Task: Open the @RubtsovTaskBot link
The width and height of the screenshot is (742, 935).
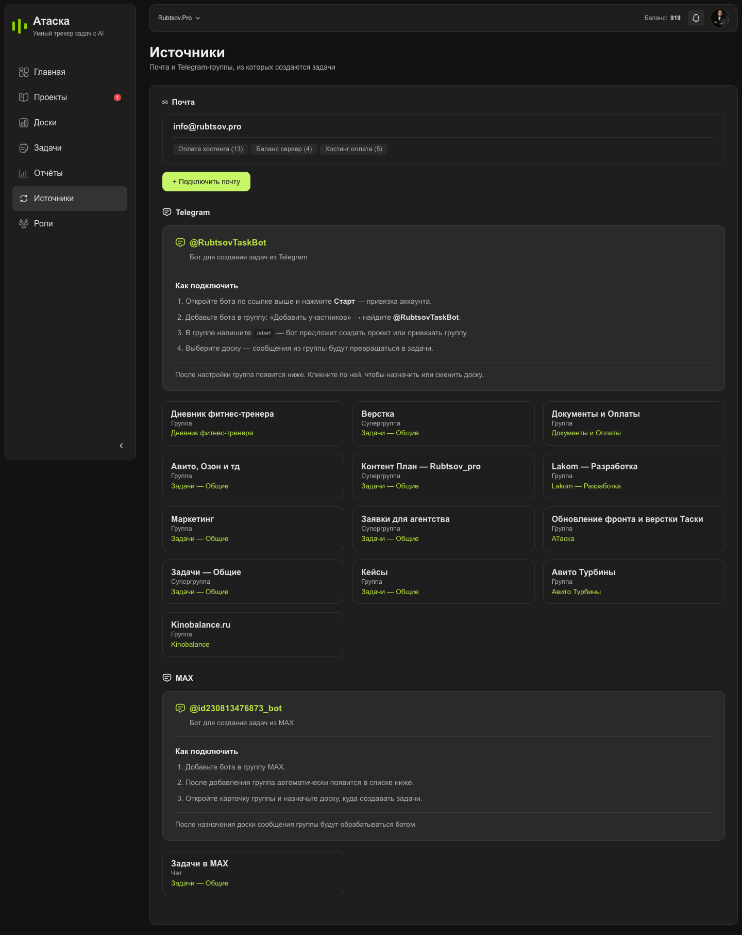Action: pyautogui.click(x=228, y=242)
